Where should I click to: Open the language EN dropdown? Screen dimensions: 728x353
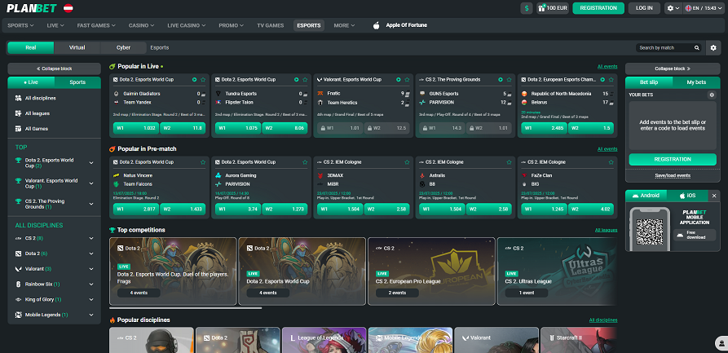click(705, 8)
